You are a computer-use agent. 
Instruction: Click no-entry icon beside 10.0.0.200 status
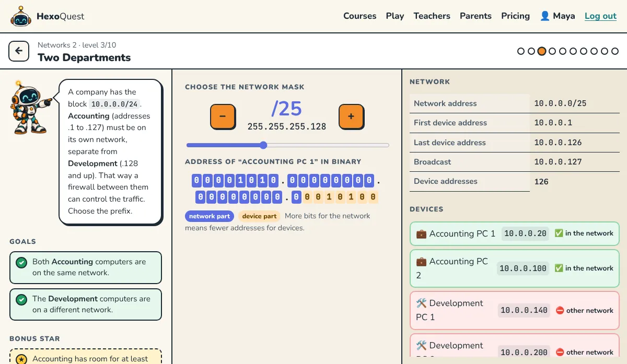tap(560, 353)
